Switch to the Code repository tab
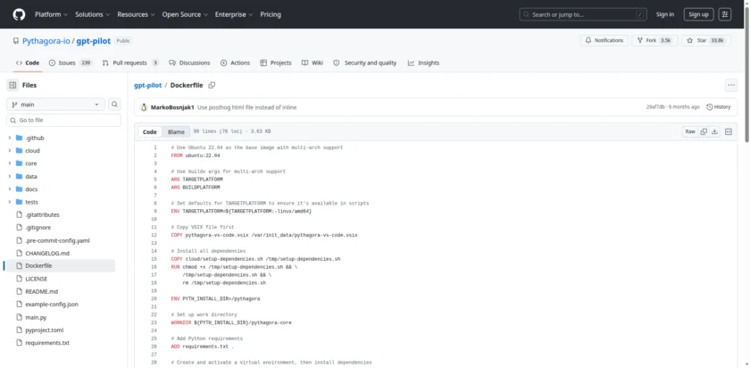The width and height of the screenshot is (750, 368). (x=28, y=63)
